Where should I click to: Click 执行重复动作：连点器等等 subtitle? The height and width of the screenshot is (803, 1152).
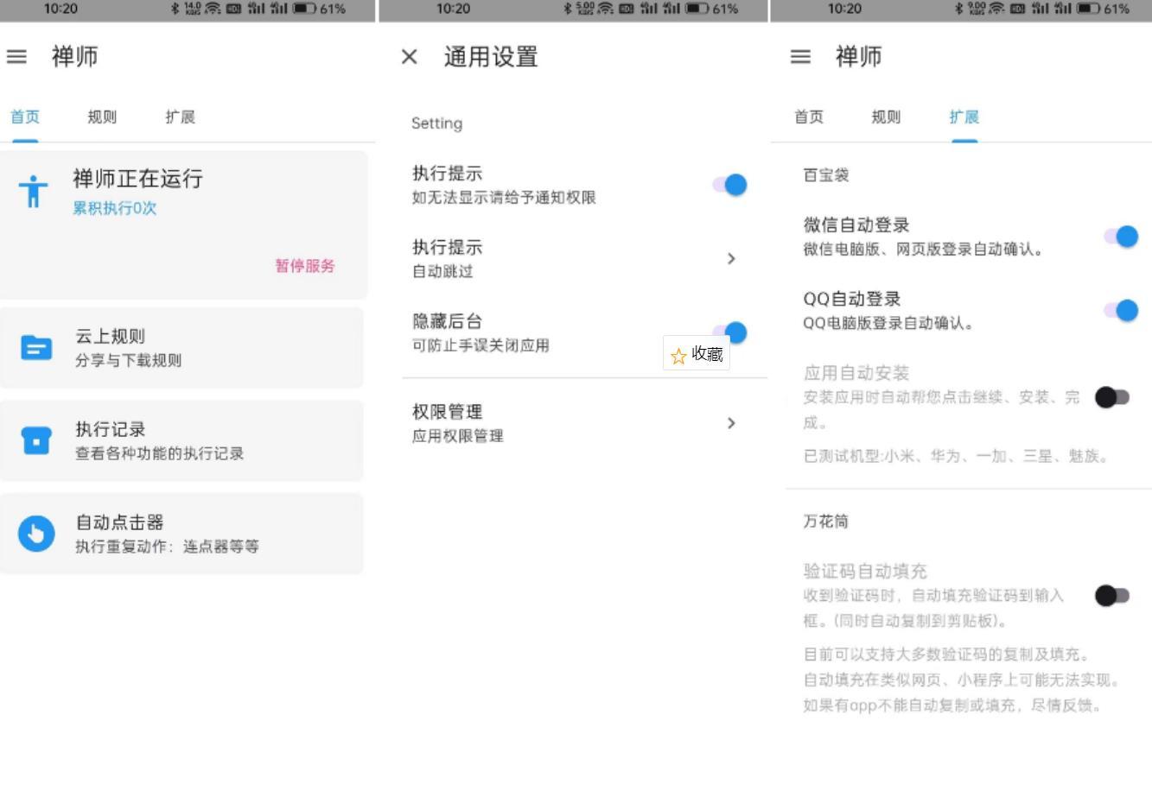click(x=167, y=547)
